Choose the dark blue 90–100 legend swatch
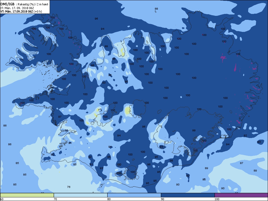The width and height of the screenshot is (268, 201). click(x=188, y=195)
